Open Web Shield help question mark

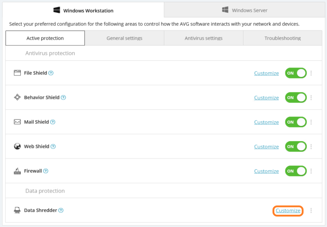(53, 146)
